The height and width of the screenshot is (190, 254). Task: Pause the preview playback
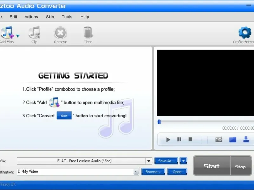(179, 139)
